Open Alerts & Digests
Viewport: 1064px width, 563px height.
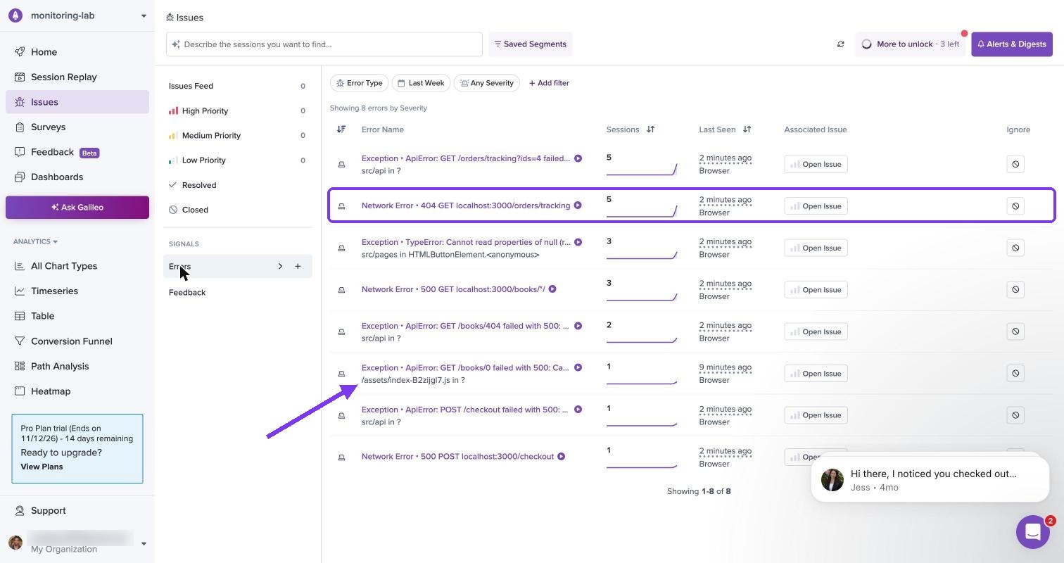(1012, 44)
